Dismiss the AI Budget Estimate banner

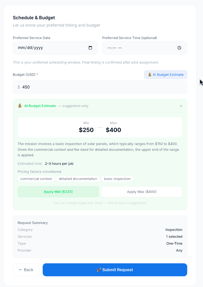[x=181, y=106]
